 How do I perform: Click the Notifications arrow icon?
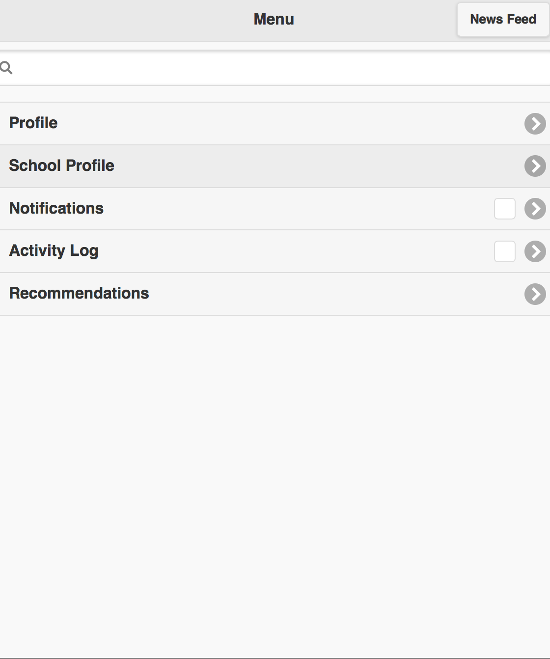coord(535,209)
